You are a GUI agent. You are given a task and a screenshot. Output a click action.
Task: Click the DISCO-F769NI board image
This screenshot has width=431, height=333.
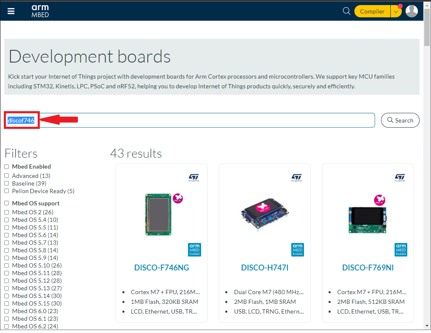(x=368, y=219)
